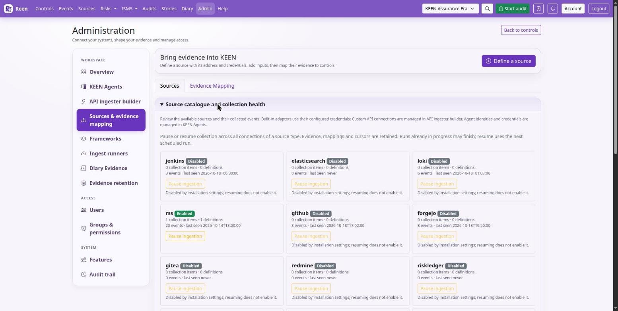The width and height of the screenshot is (618, 311).
Task: Open Groups & permissions in sidebar
Action: 111,229
